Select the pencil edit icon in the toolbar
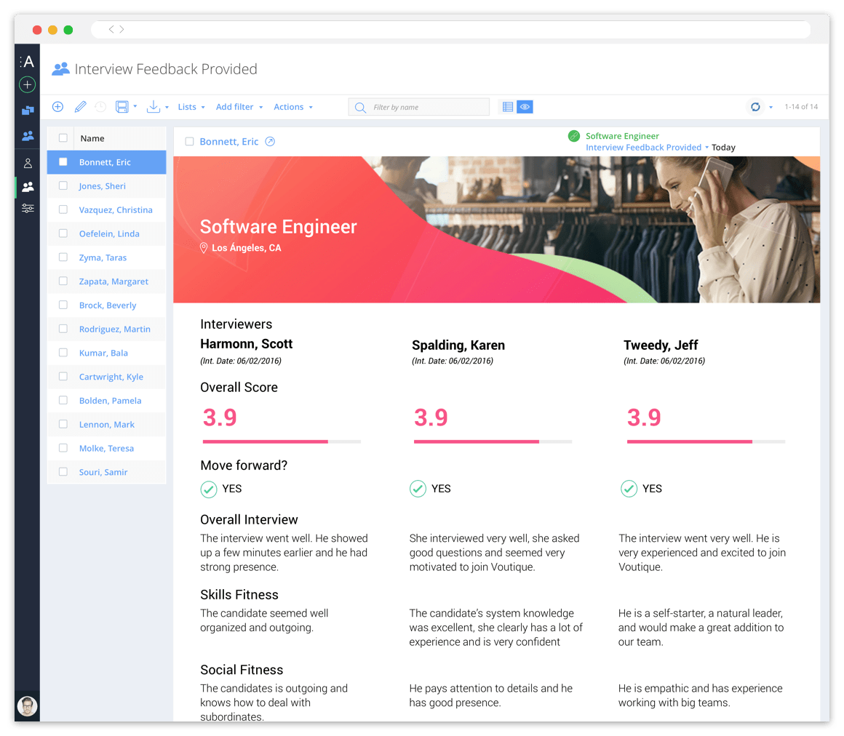This screenshot has width=844, height=736. (80, 106)
